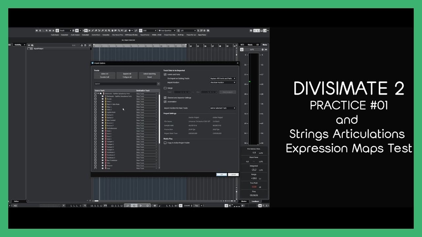Open the Grid snap type dropdown
The width and height of the screenshot is (422, 237).
click(x=150, y=31)
